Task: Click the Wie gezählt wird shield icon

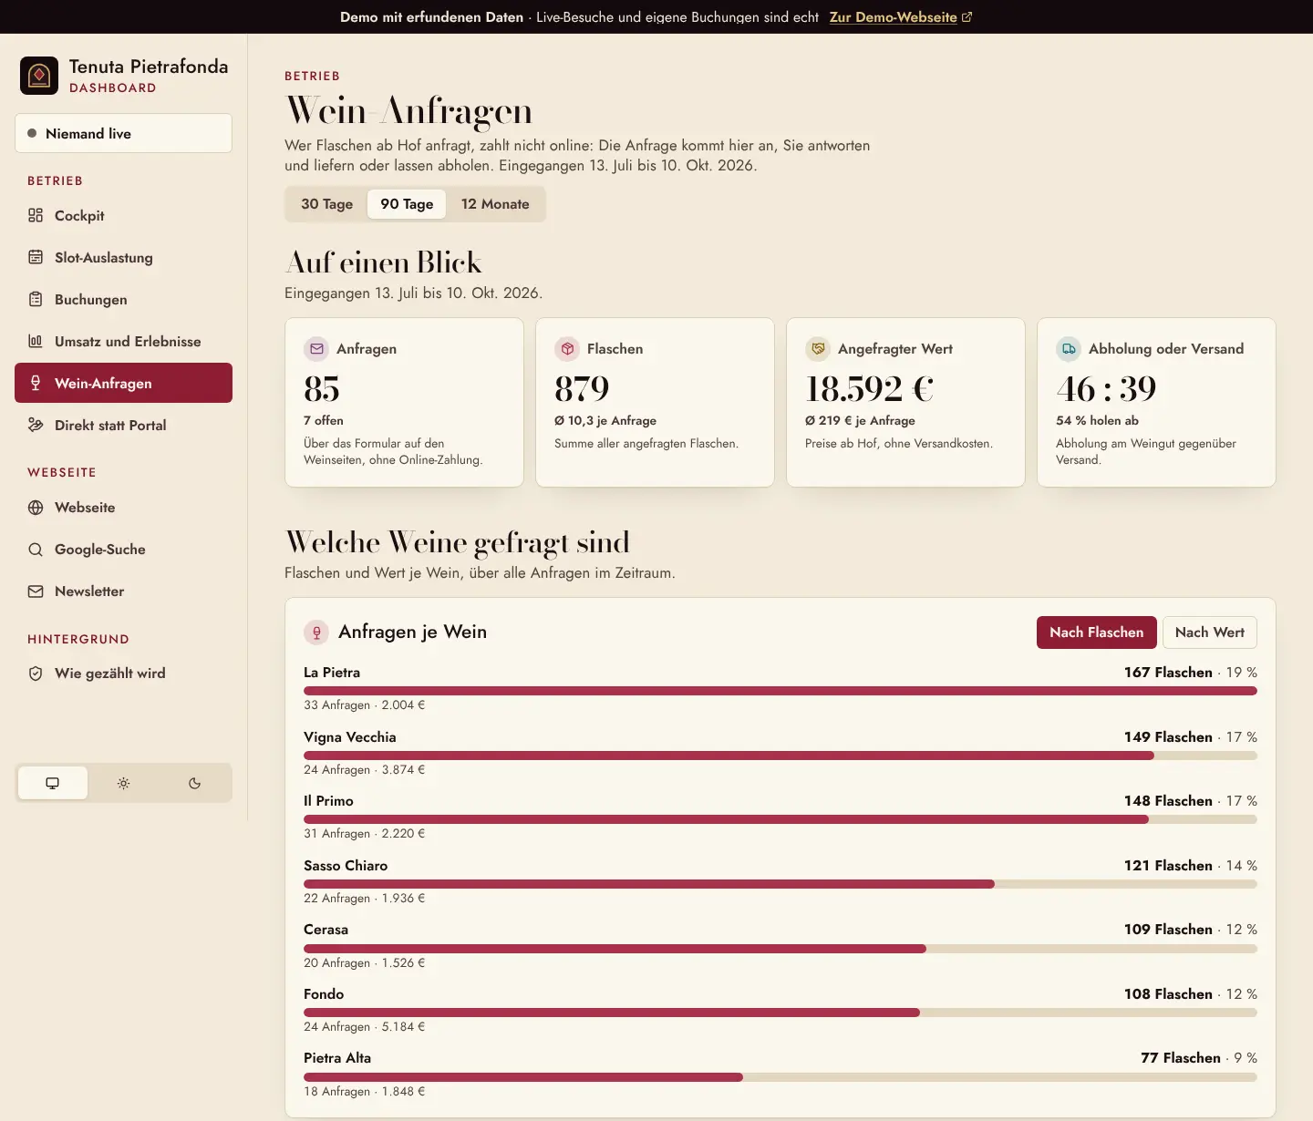Action: [x=36, y=674]
